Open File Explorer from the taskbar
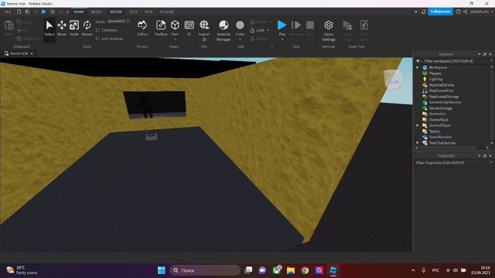The image size is (495, 278). pos(291,270)
